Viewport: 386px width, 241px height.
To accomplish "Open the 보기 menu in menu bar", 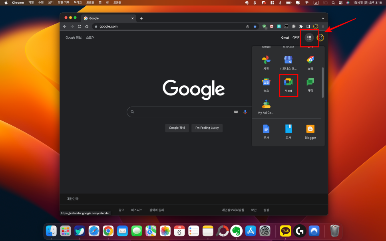I will tap(51, 2).
